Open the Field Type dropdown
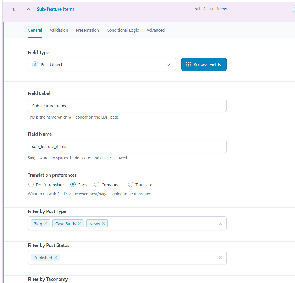Viewport: 295px width, 283px height. click(102, 64)
